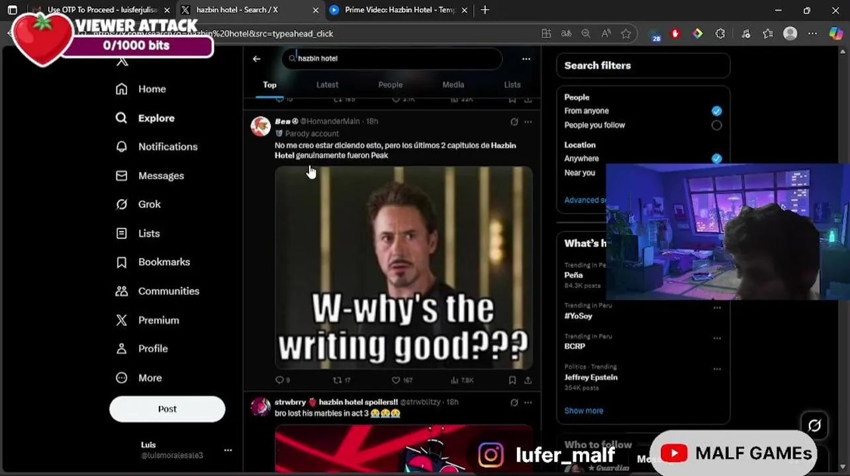Open Copilot in Edge toolbar
This screenshot has width=850, height=476.
click(x=836, y=34)
